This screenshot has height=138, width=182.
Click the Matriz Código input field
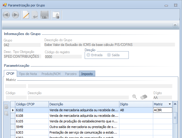click(16, 98)
